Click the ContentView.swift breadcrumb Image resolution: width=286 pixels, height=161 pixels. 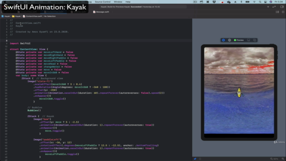tap(33, 16)
